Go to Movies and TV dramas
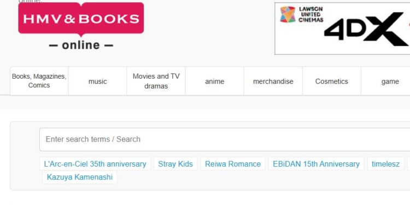Viewport: 410px width, 205px height. click(156, 81)
